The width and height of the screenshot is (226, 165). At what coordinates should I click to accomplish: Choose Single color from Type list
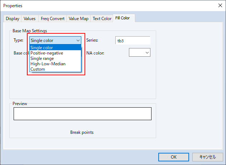56,48
